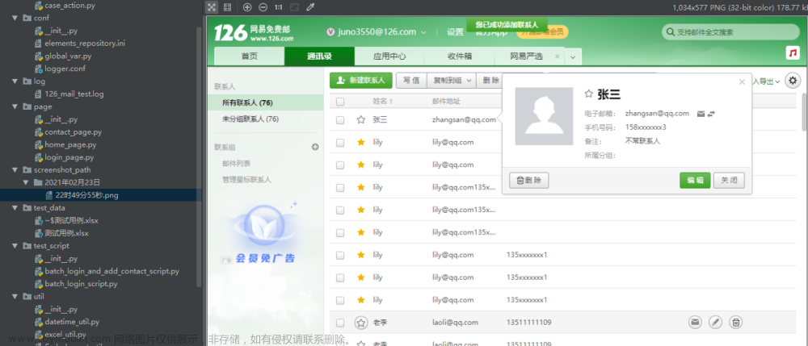Click the 张三 avatar placeholder image

click(544, 116)
